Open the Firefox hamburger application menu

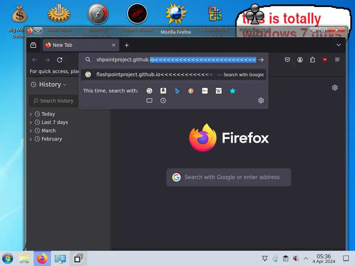337,60
